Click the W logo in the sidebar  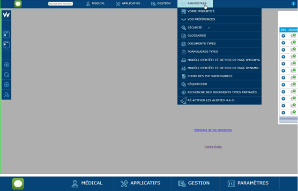(x=7, y=15)
